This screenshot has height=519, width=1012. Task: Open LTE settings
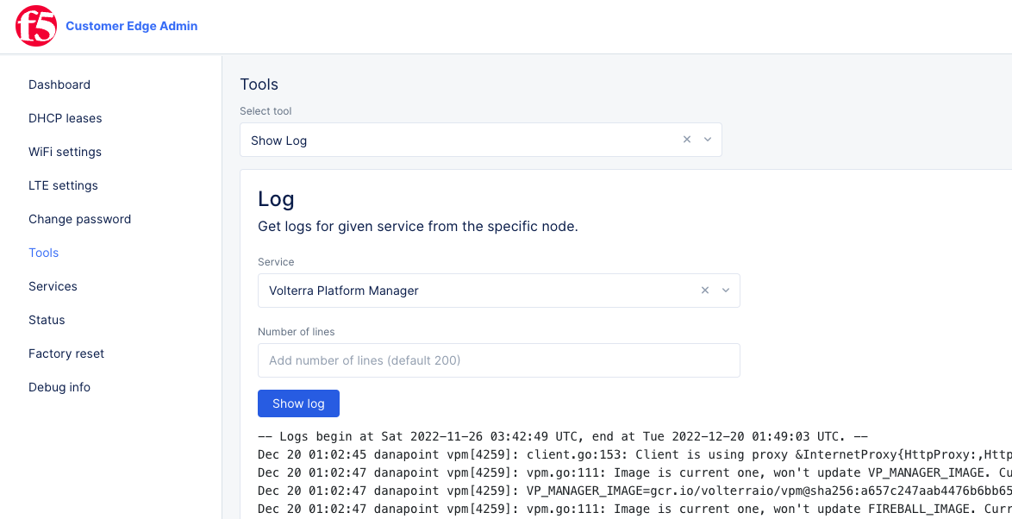[x=62, y=185]
